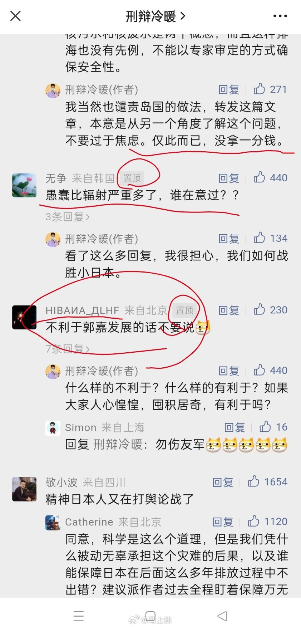This screenshot has width=301, height=627.
Task: Expand 3条回复 under 无争's comment
Action: pyautogui.click(x=68, y=217)
